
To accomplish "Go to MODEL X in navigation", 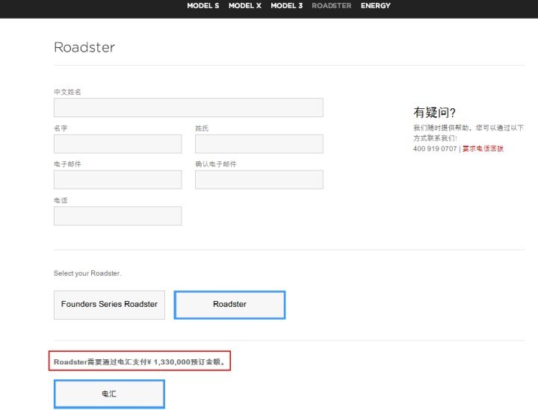I will 244,6.
